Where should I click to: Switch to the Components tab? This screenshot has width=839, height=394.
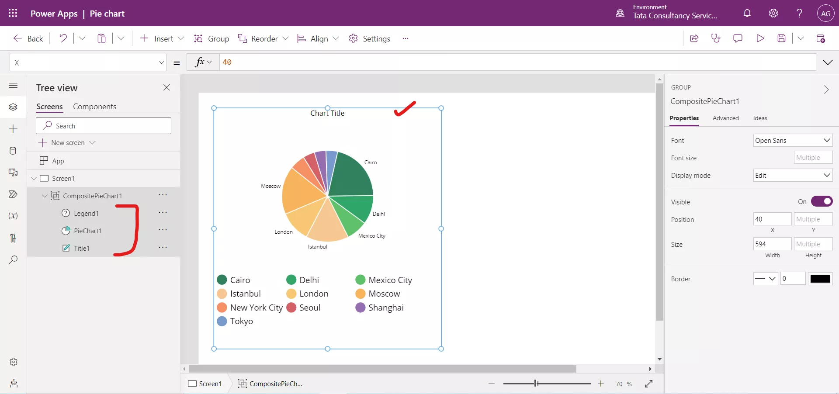click(x=94, y=106)
